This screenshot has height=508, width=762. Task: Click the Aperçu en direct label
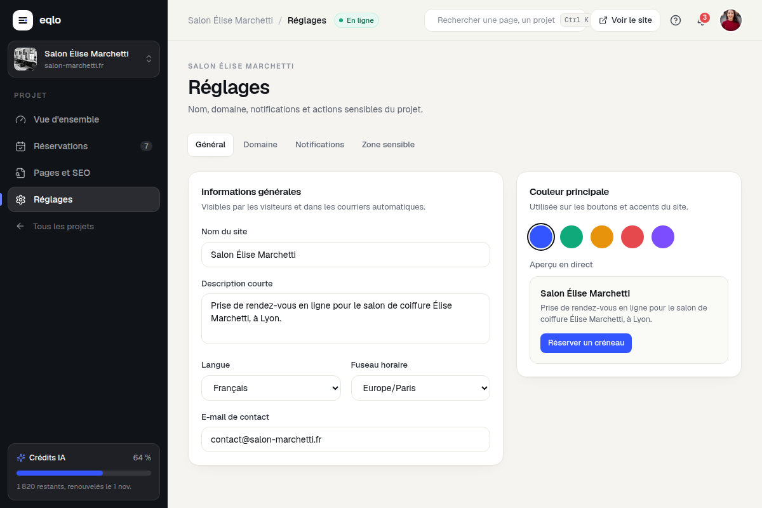561,264
